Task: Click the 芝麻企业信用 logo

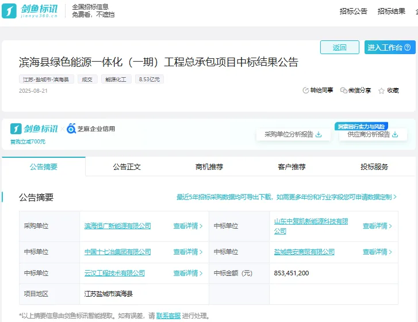Action: click(91, 128)
